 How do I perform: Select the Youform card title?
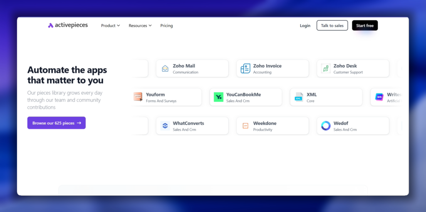[156, 95]
